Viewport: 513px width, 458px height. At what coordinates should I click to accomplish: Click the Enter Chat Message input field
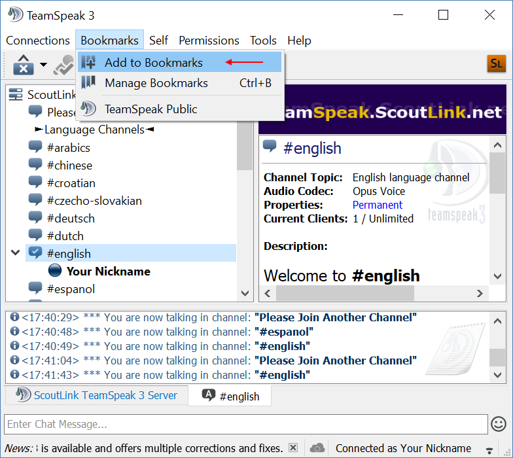click(x=246, y=424)
